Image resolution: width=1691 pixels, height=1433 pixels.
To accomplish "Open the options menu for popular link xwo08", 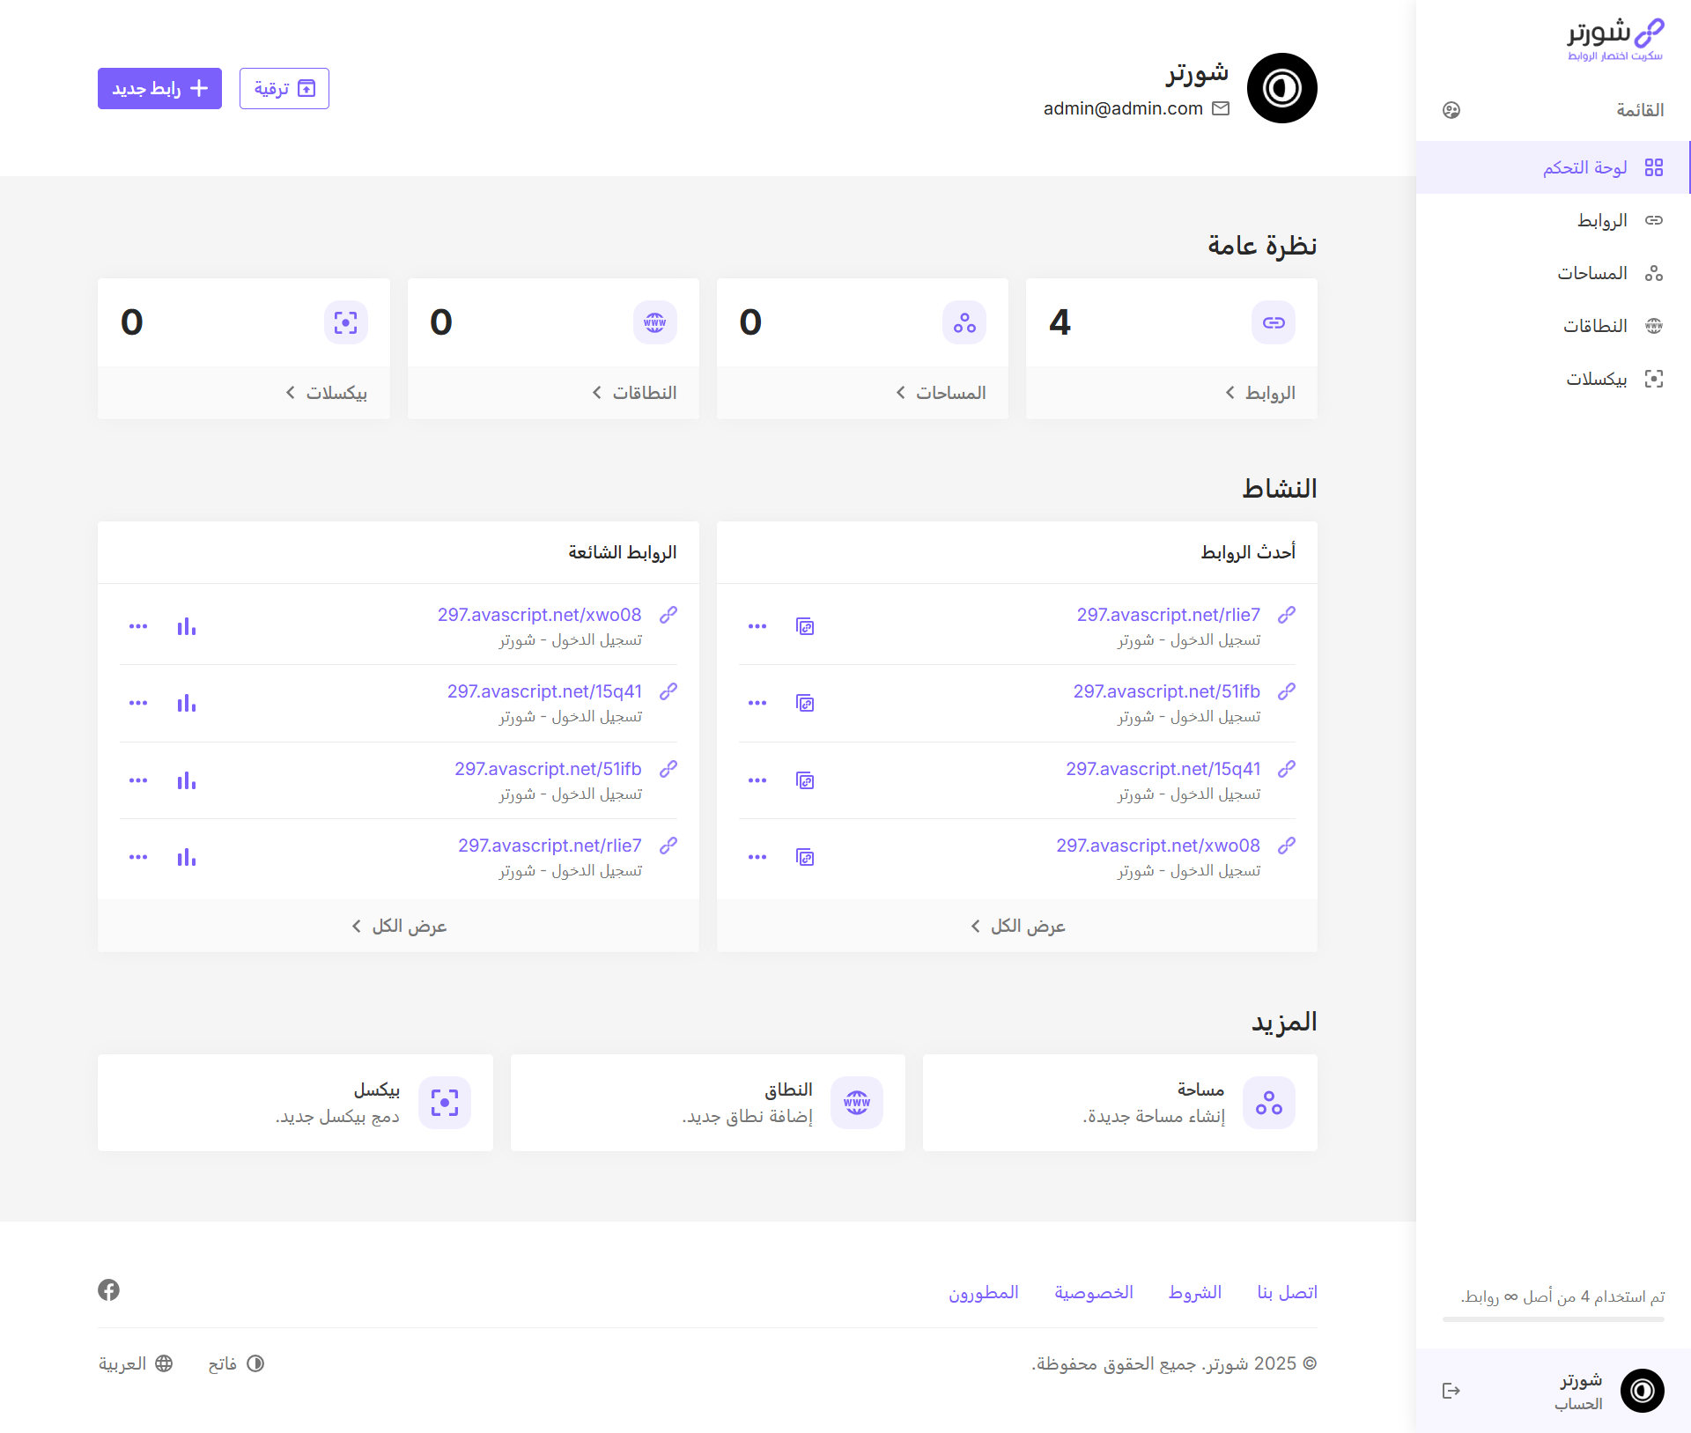I will tap(138, 626).
